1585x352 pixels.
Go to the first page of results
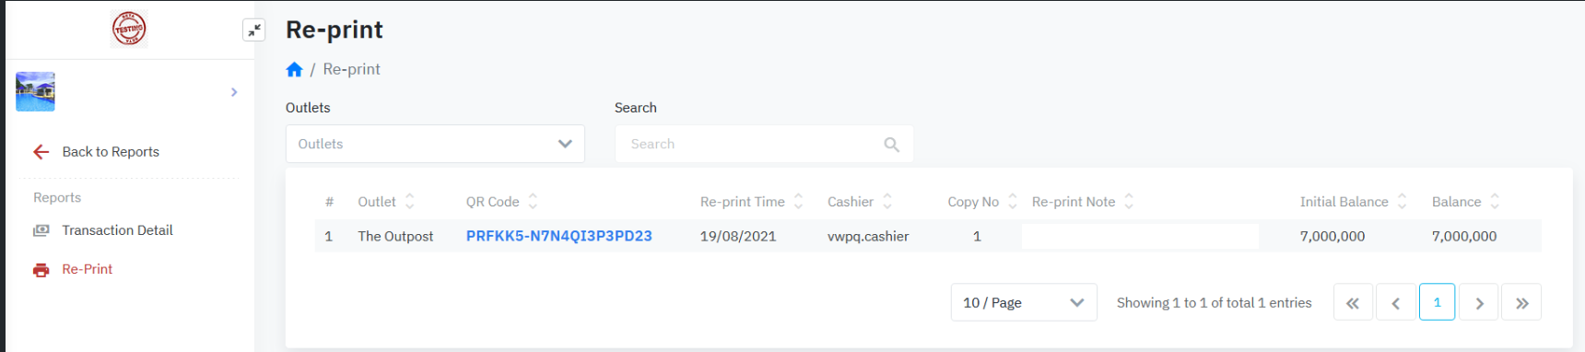tap(1353, 302)
